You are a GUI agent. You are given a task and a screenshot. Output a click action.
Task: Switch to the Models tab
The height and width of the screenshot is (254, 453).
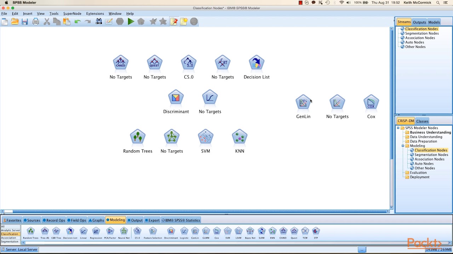pyautogui.click(x=434, y=22)
